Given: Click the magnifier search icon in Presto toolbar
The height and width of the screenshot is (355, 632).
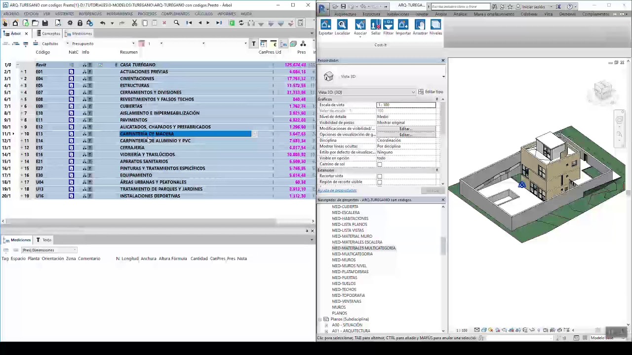Looking at the screenshot, I should pos(176,23).
